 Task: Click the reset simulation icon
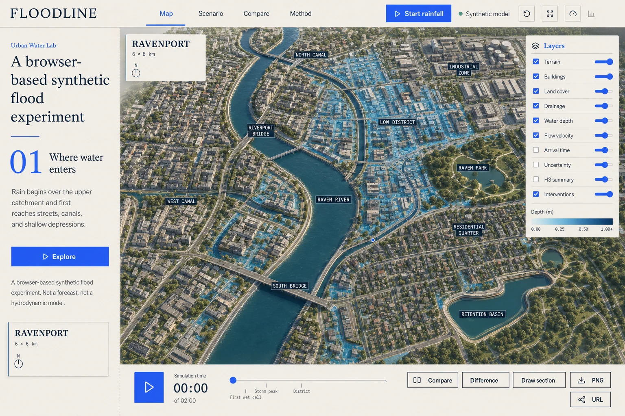(527, 14)
